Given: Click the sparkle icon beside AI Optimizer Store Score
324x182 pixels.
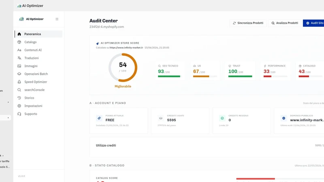Looking at the screenshot, I should (x=98, y=43).
